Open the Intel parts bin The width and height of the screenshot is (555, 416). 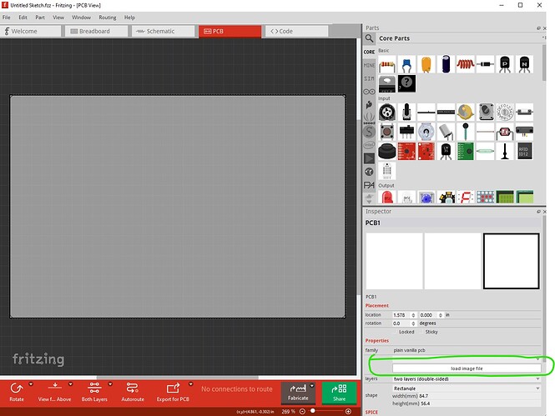pos(369,144)
